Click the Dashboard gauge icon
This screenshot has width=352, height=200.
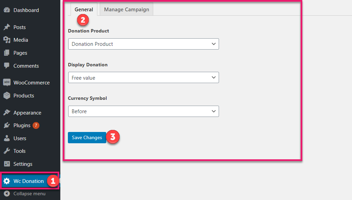7,10
